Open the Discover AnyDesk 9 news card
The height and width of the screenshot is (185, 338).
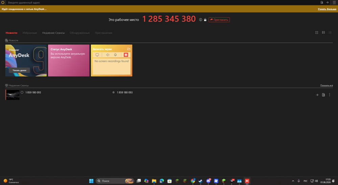tap(26, 61)
